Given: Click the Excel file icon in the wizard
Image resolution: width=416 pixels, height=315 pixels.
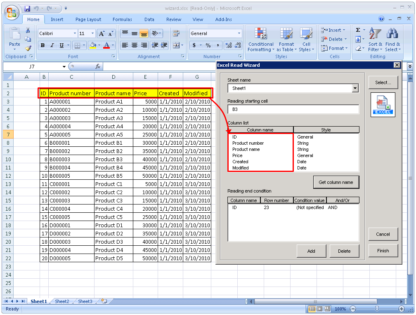Looking at the screenshot, I should pyautogui.click(x=382, y=104).
